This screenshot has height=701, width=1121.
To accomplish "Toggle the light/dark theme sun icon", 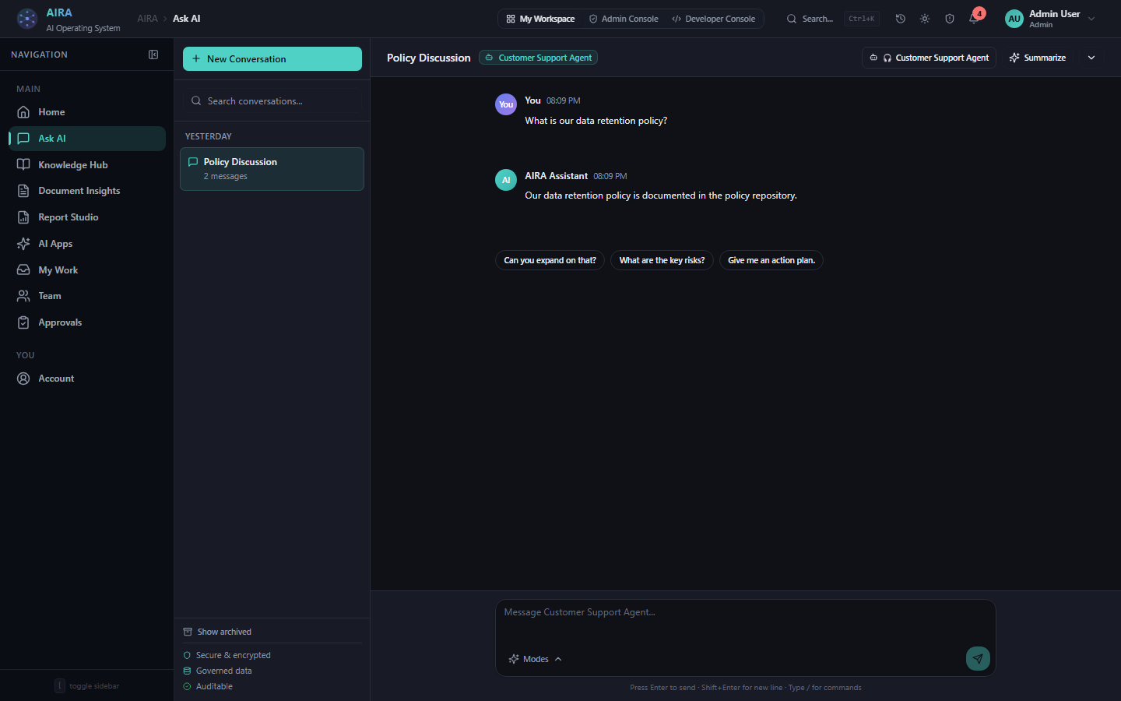I will (x=925, y=19).
